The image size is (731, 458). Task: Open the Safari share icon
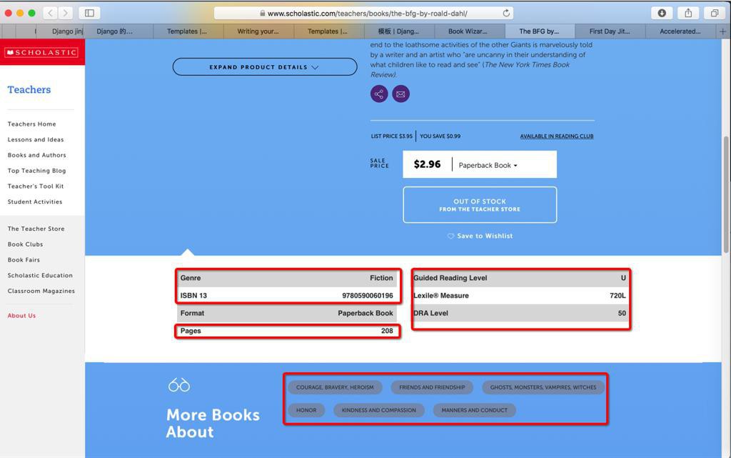click(688, 13)
